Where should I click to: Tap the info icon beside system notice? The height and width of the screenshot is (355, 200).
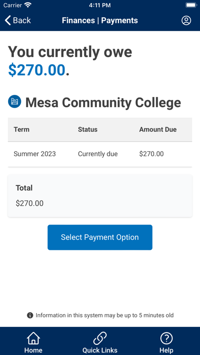tap(30, 315)
